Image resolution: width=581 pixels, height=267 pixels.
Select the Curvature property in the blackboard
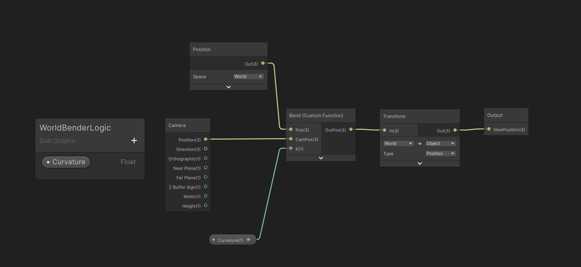pyautogui.click(x=69, y=162)
